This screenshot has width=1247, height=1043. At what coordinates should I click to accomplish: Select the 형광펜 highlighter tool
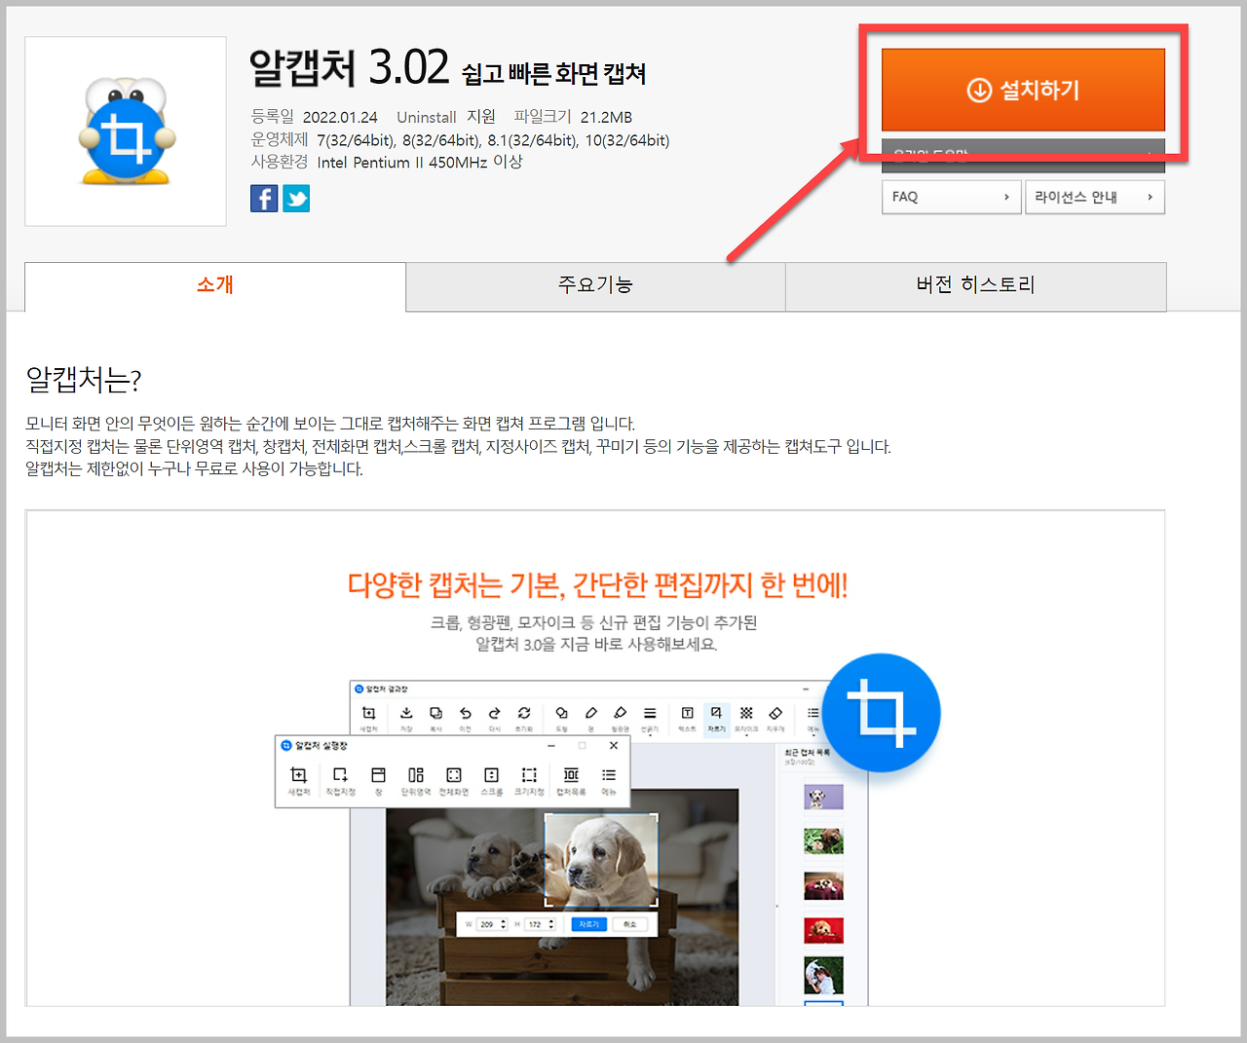(x=620, y=718)
